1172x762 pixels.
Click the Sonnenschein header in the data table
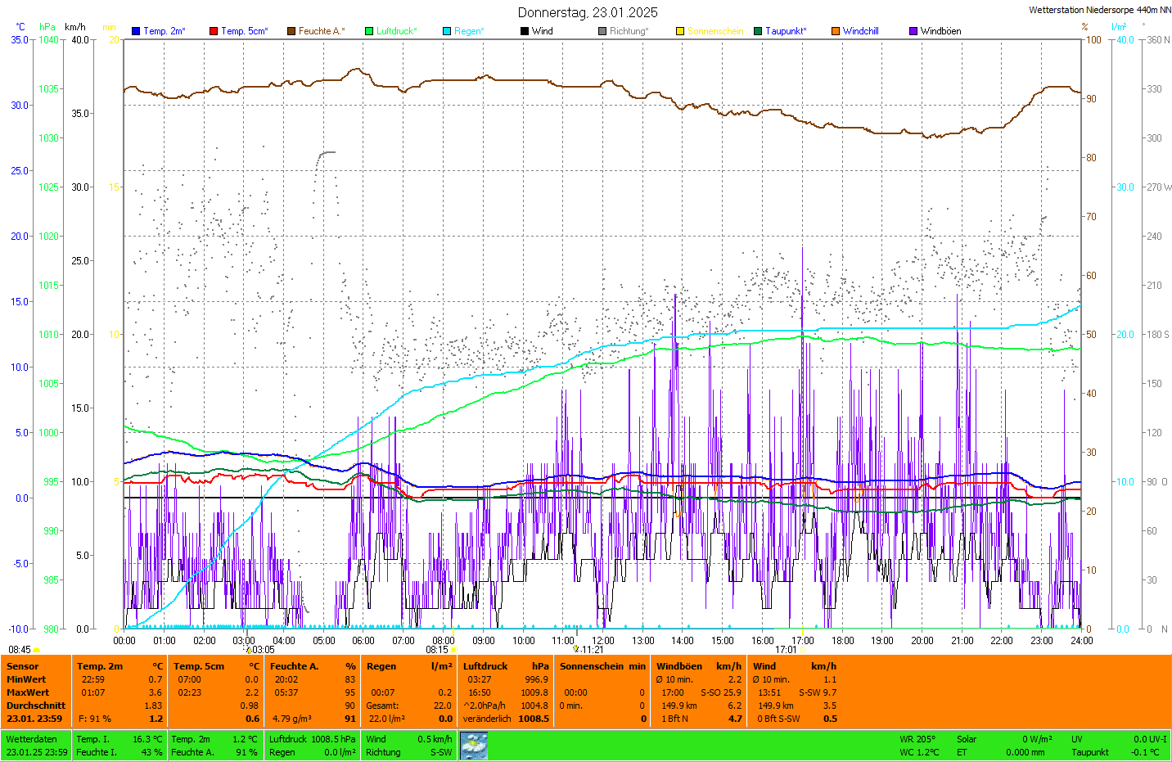tap(593, 666)
